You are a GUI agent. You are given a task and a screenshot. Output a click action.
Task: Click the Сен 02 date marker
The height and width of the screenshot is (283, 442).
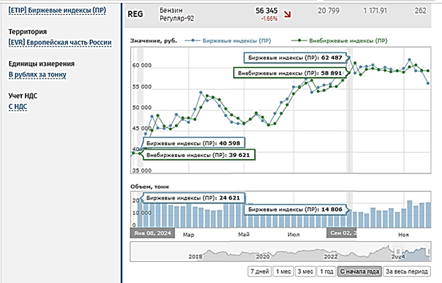point(341,233)
